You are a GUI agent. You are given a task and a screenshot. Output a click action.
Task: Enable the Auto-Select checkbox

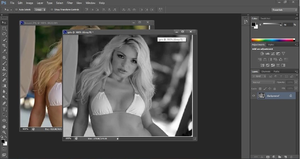pos(16,10)
